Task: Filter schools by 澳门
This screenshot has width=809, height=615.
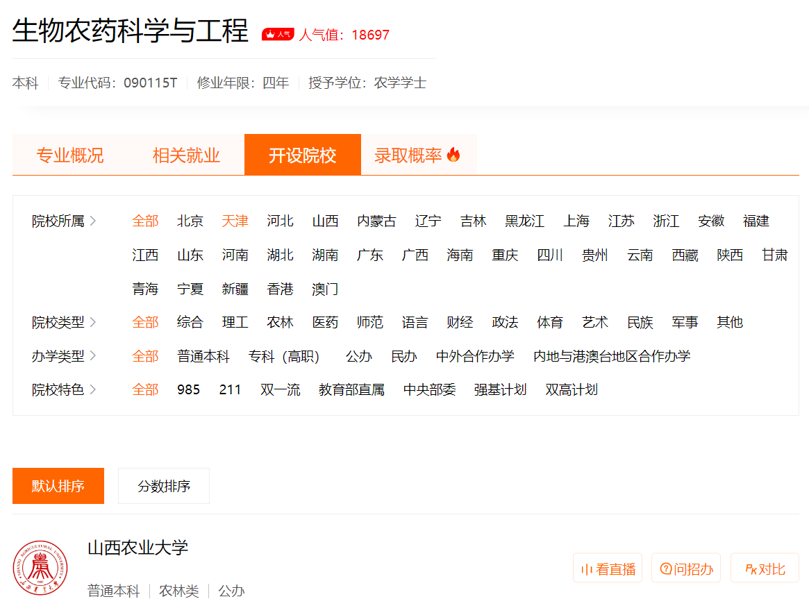Action: (x=325, y=289)
